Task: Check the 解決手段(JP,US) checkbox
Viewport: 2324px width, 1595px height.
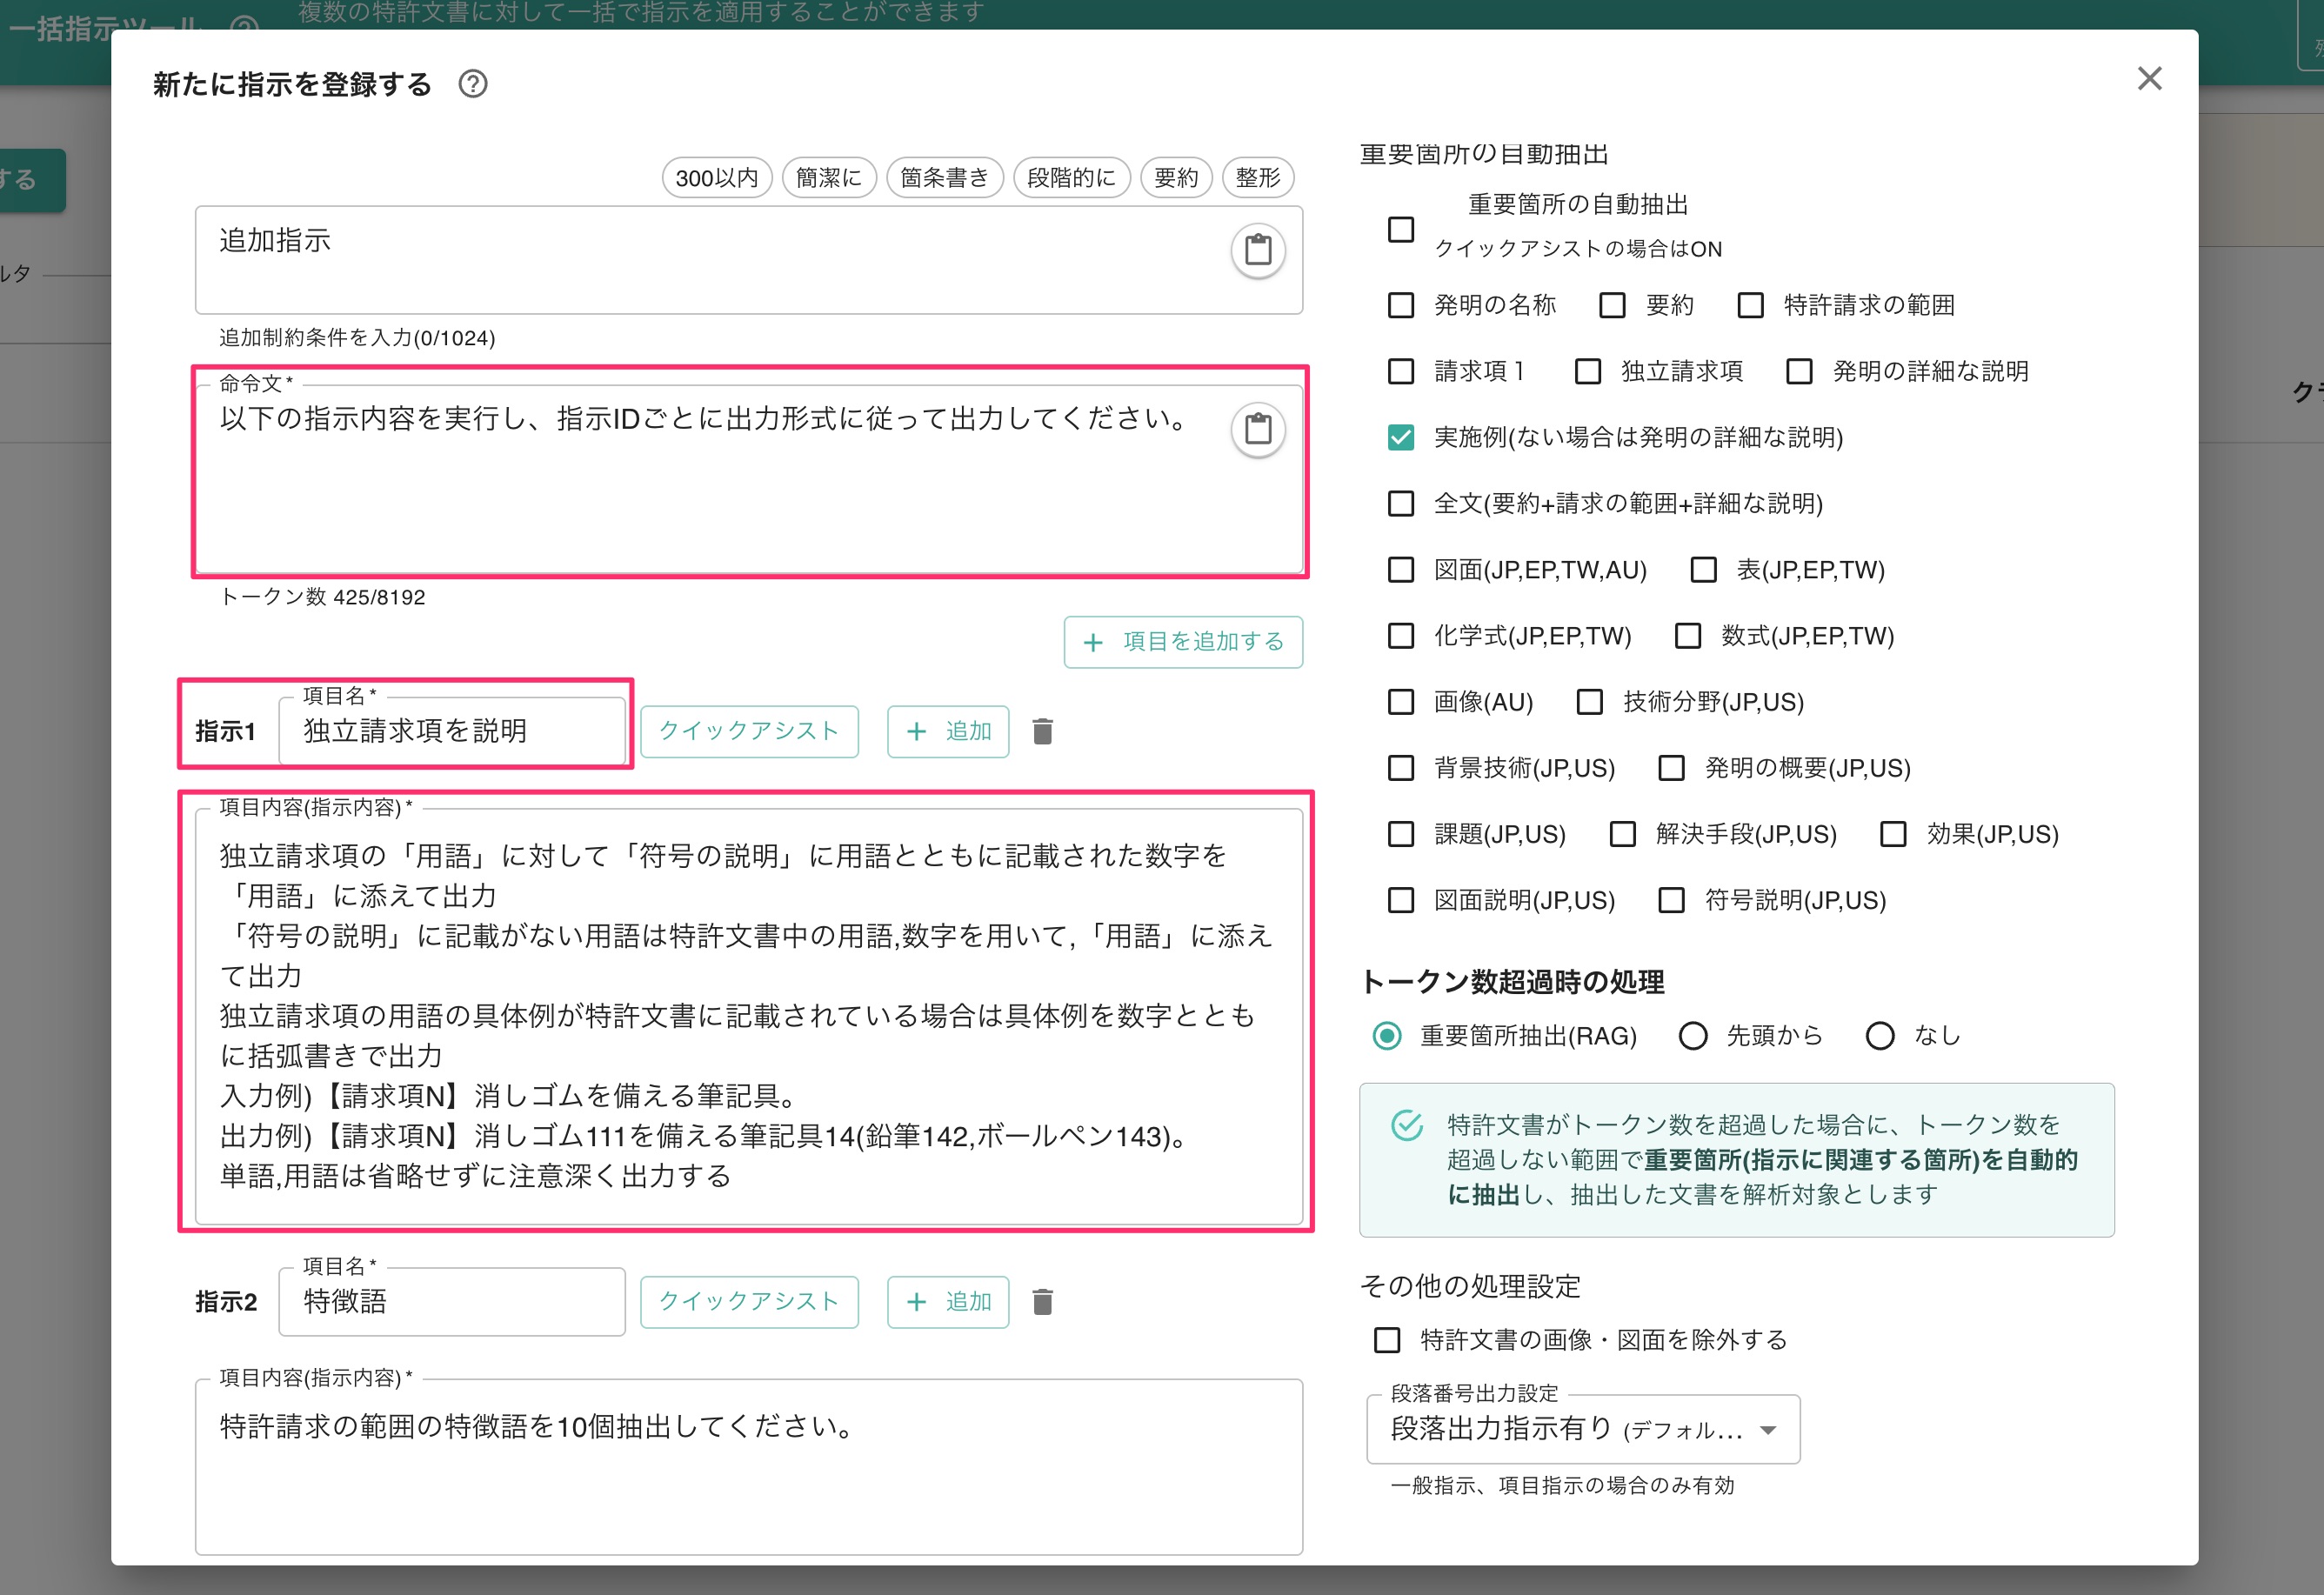Action: point(1622,834)
